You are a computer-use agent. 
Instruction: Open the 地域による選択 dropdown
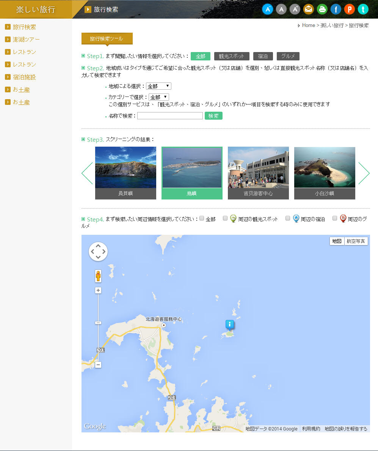[159, 86]
